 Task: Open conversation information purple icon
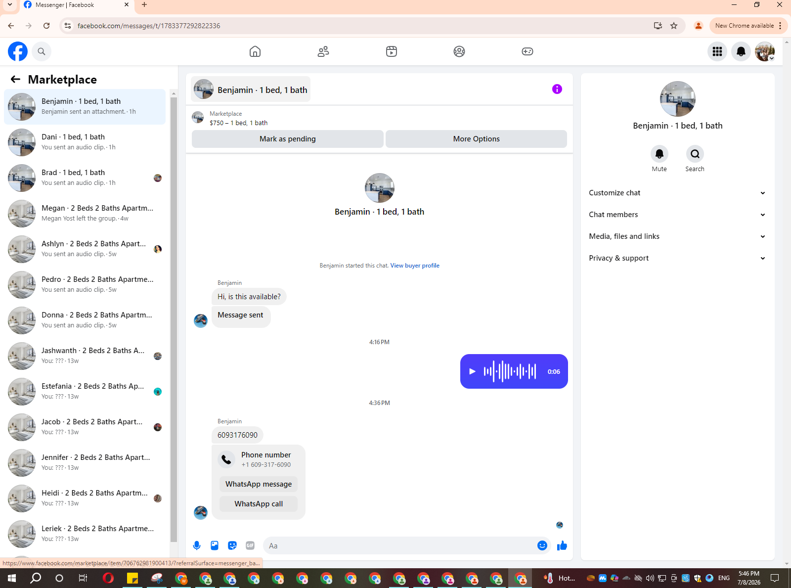click(557, 89)
